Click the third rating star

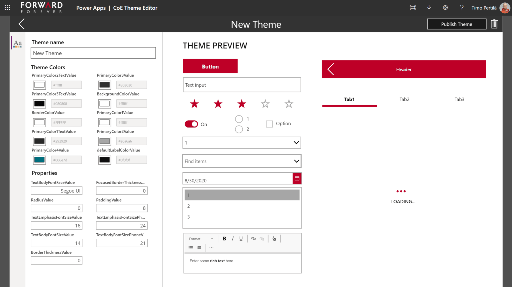[x=242, y=104]
